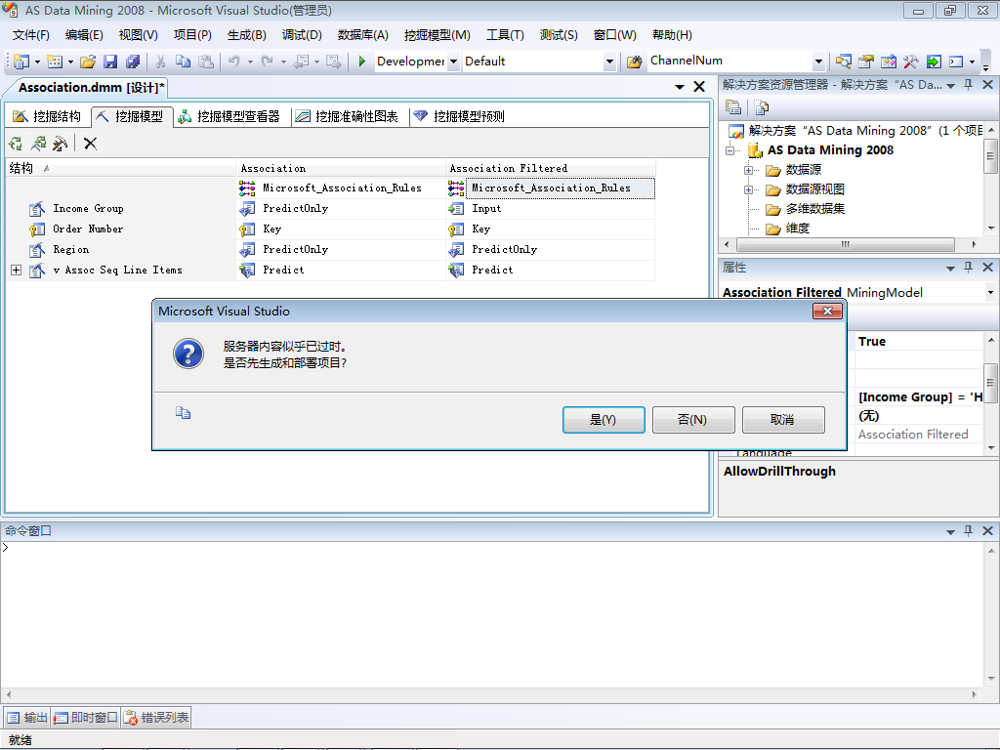
Task: Click the 取消 button
Action: tap(783, 420)
